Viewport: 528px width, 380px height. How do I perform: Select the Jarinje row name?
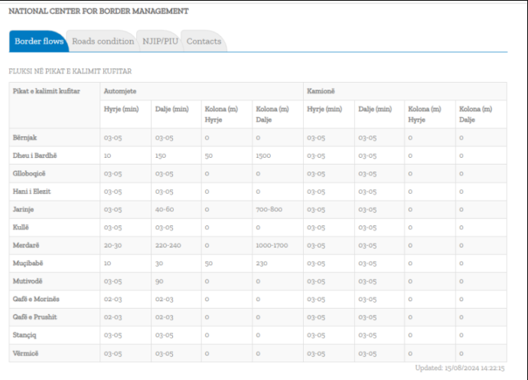pos(23,209)
